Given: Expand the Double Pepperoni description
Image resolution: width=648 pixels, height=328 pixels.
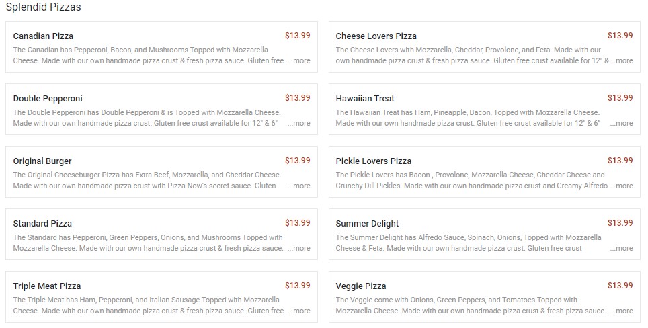Looking at the screenshot, I should pyautogui.click(x=299, y=124).
